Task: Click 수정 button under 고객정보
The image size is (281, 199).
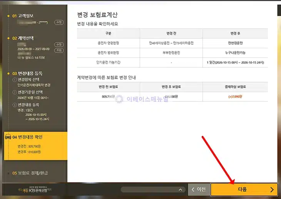Action: pos(59,22)
